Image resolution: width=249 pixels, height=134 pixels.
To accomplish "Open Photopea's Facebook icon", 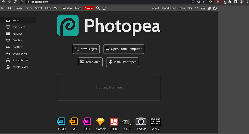I will 215,8.
